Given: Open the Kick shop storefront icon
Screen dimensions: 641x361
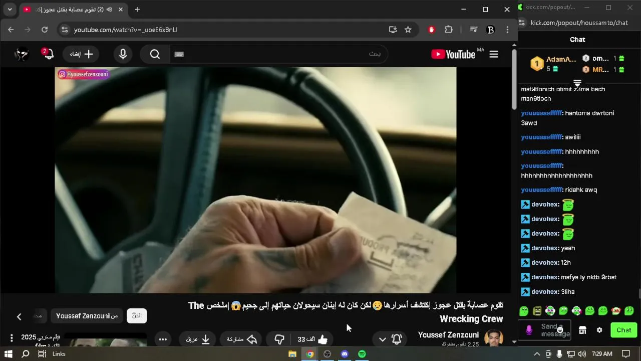Looking at the screenshot, I should (x=582, y=330).
